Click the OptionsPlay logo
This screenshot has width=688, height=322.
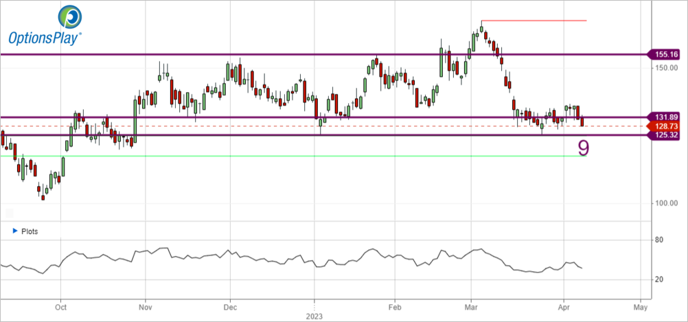45,25
